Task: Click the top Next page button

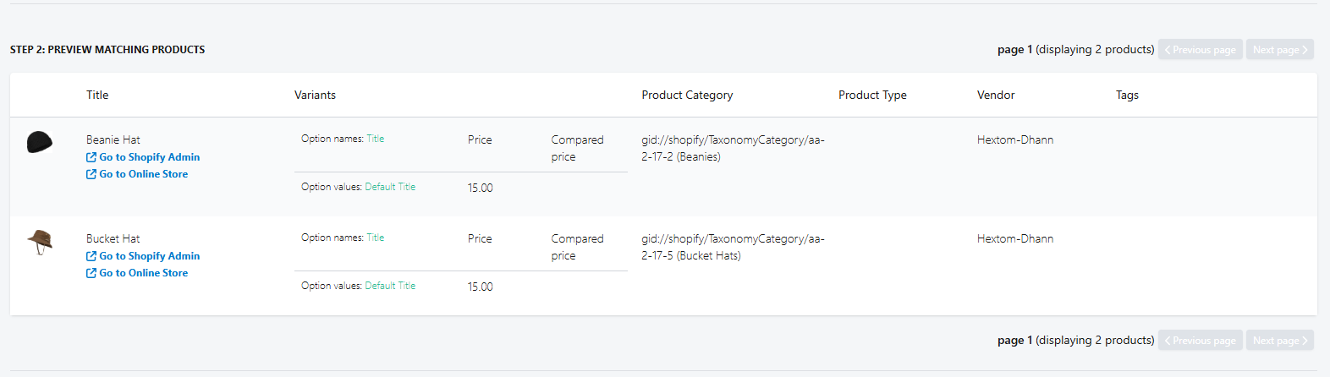Action: pos(1279,50)
